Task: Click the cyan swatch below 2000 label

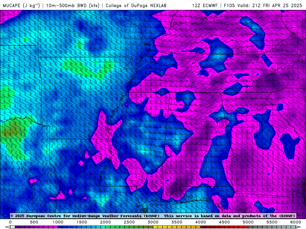Action: pos(103,227)
